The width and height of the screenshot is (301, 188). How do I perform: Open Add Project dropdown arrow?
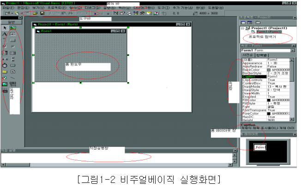point(12,13)
